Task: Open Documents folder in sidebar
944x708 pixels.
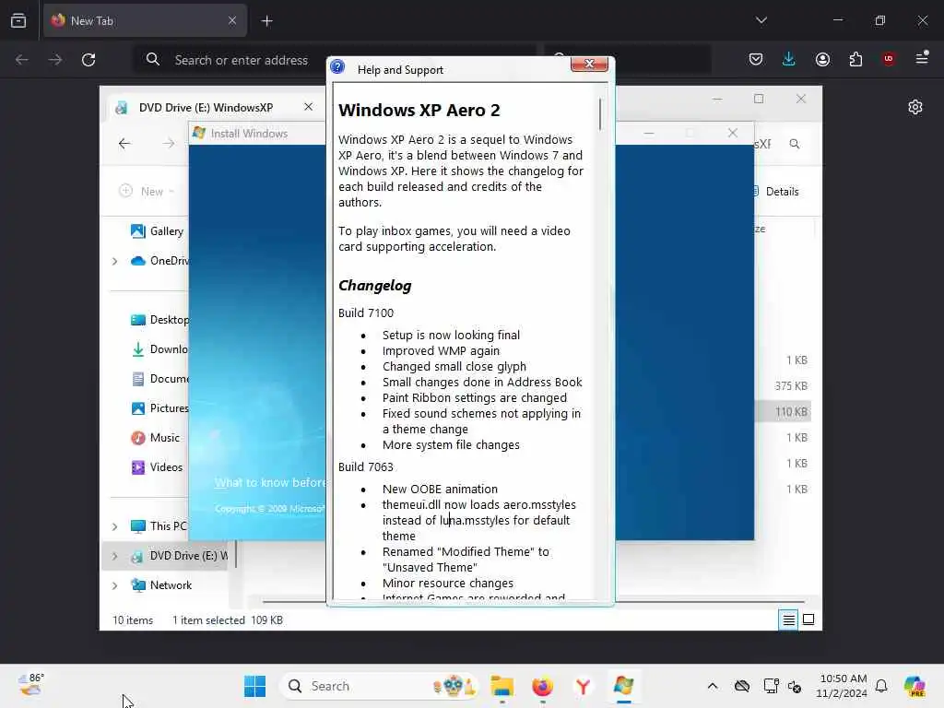Action: [159, 379]
